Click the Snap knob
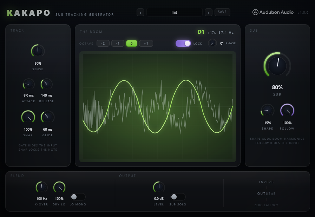315x217 pixels. (x=28, y=117)
